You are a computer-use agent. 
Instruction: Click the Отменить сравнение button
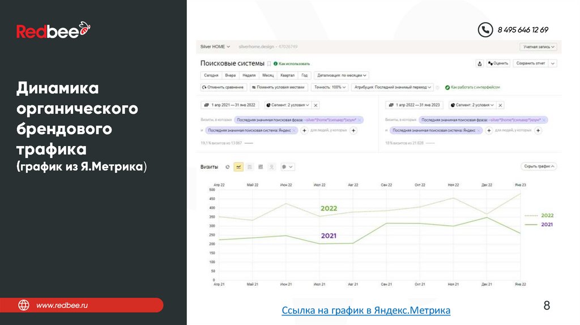point(223,87)
